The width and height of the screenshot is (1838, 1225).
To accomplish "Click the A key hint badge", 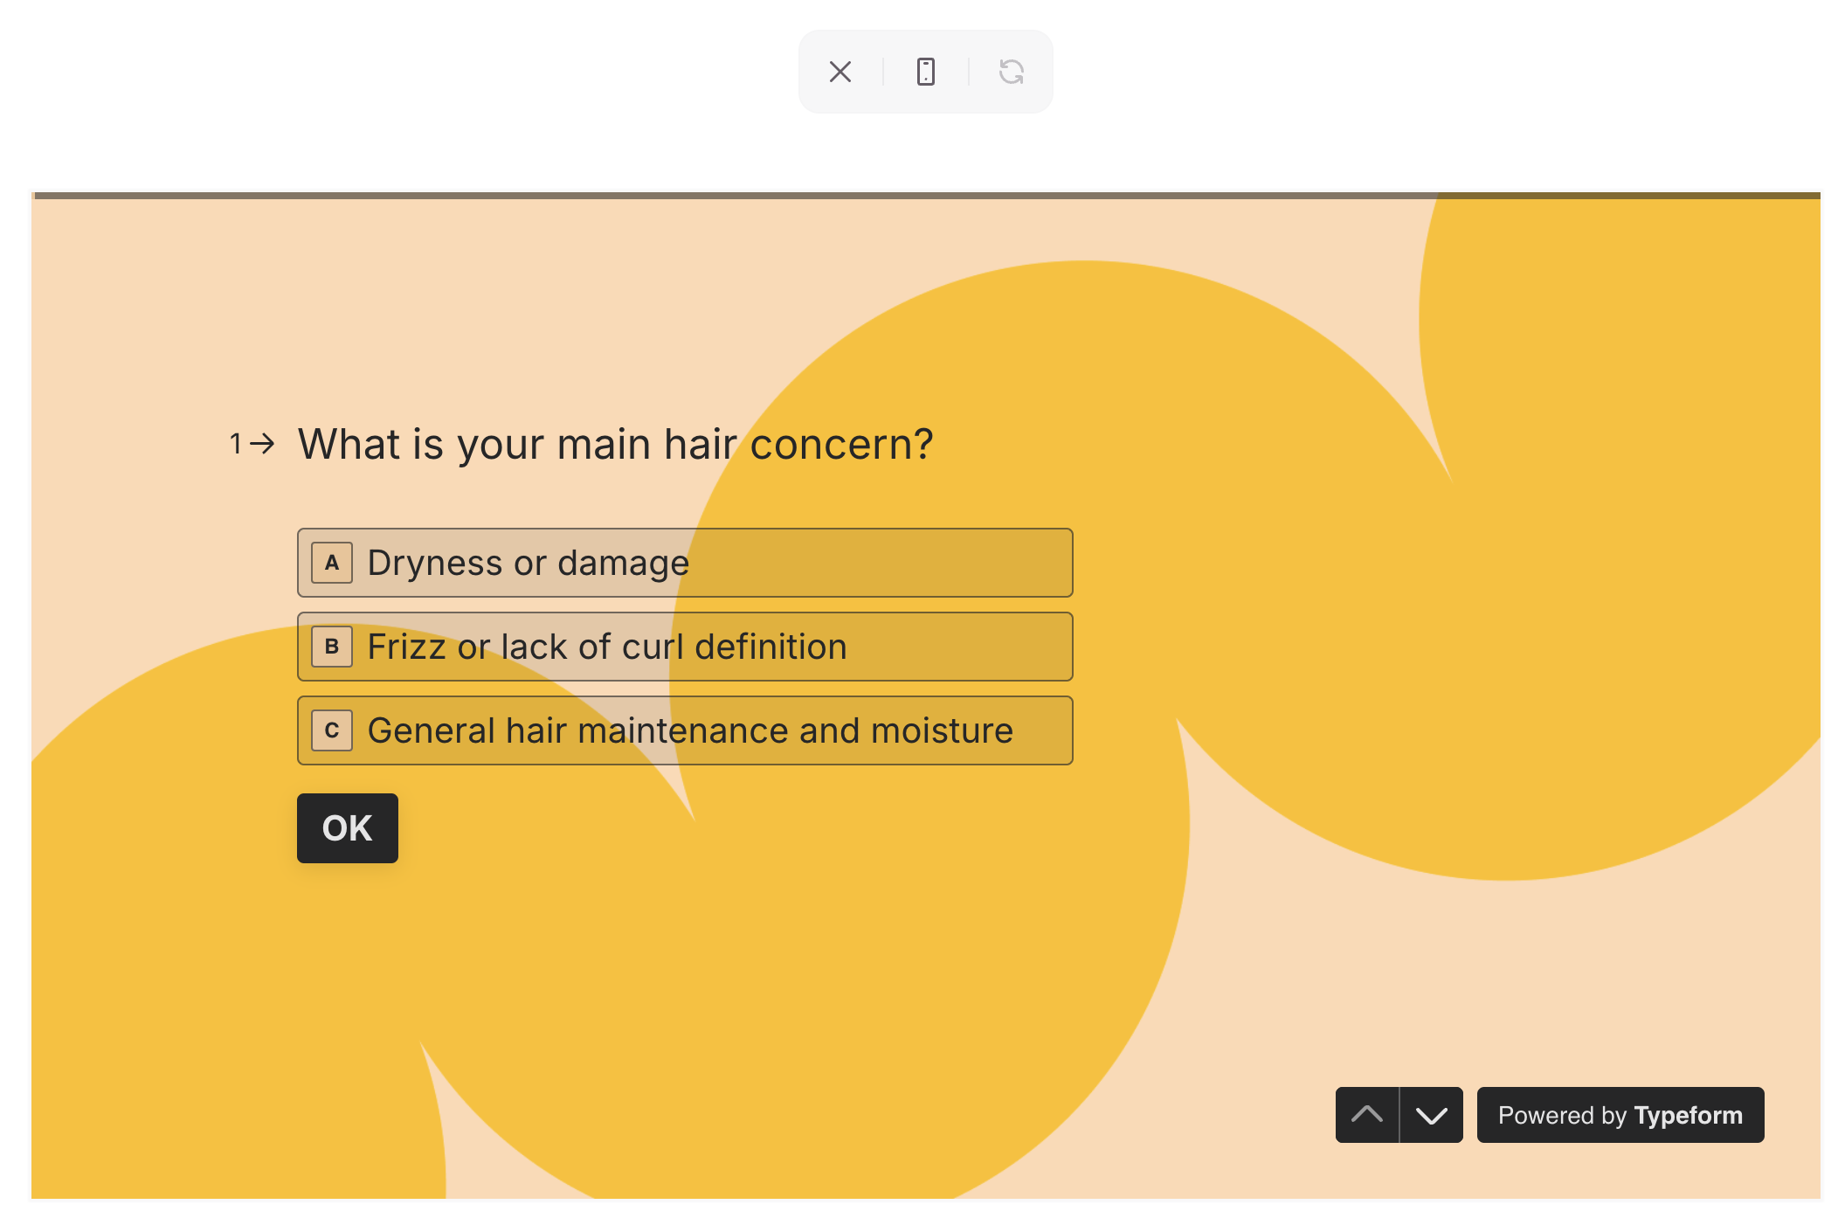I will pos(332,563).
